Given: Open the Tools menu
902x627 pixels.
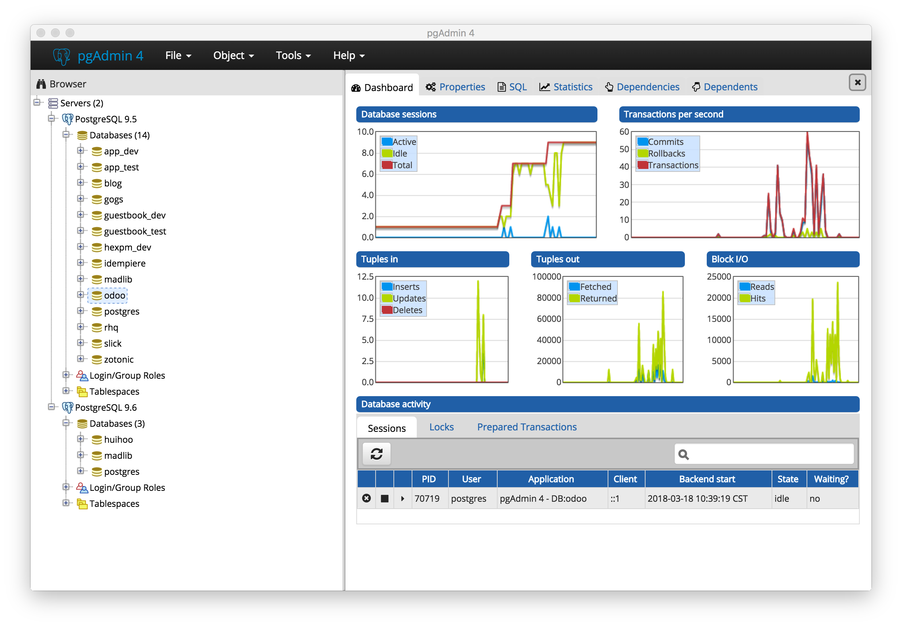Looking at the screenshot, I should pyautogui.click(x=293, y=56).
